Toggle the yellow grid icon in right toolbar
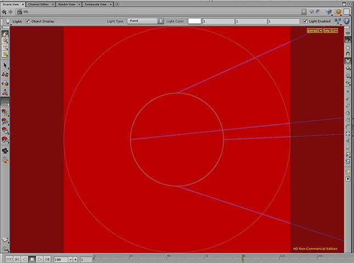The height and width of the screenshot is (263, 354). point(347,172)
